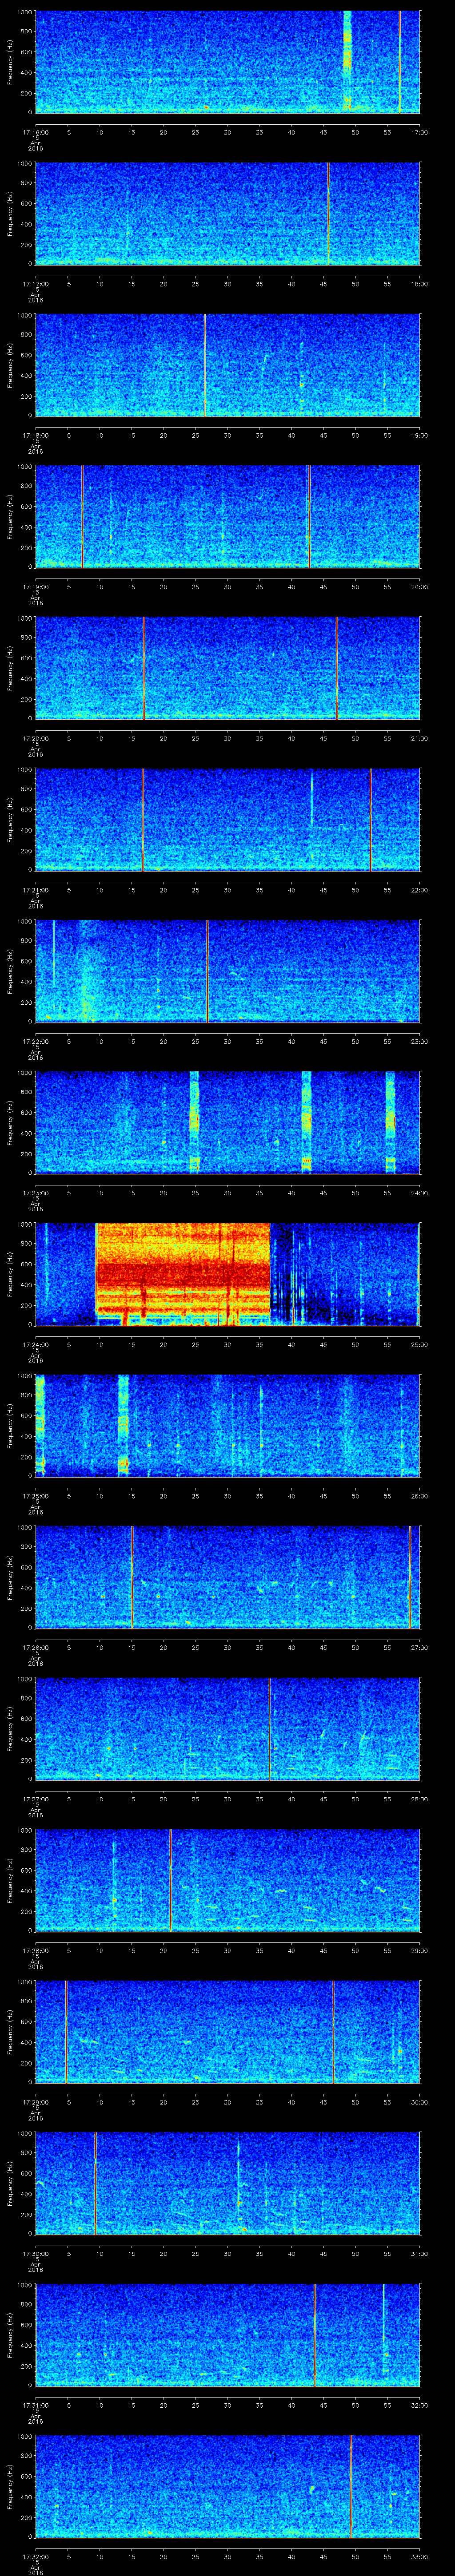Click the burst at the start of the 17:25:00 spectrogram
This screenshot has width=455, height=2576.
click(40, 1425)
